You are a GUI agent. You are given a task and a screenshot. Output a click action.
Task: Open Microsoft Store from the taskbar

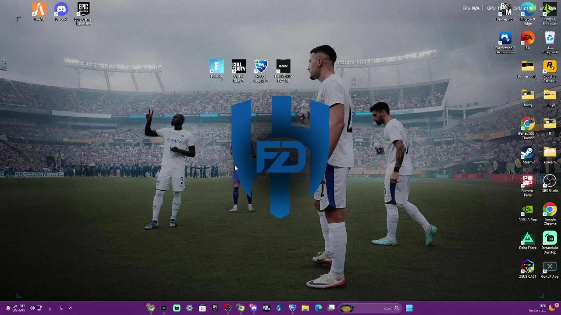coord(202,308)
